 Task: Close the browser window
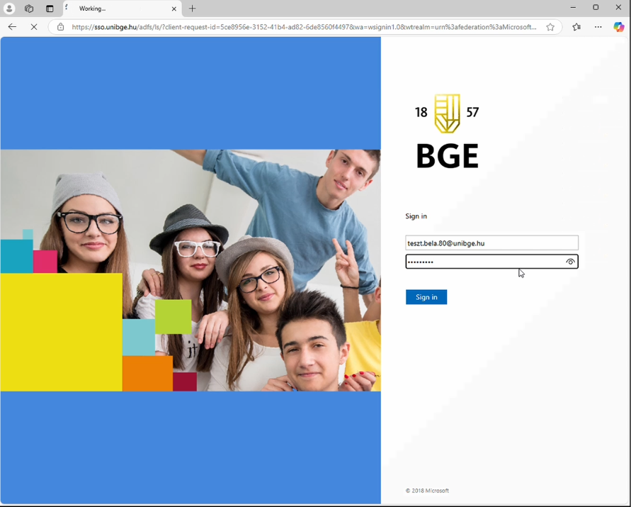point(618,7)
